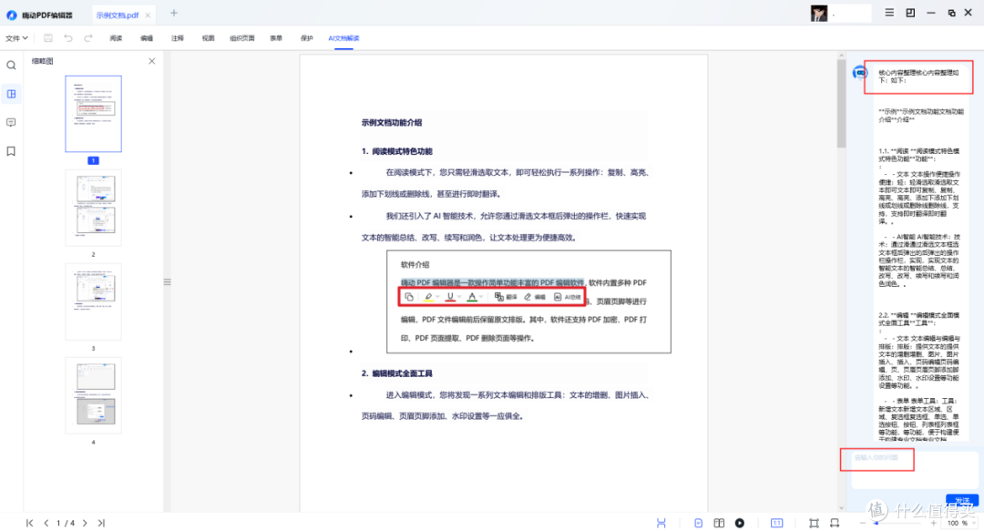This screenshot has height=531, width=984.
Task: Select the page 4 thumbnail
Action: coord(94,395)
